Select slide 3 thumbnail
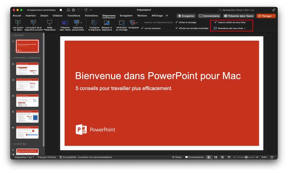Image resolution: width=288 pixels, height=173 pixels. point(27,84)
